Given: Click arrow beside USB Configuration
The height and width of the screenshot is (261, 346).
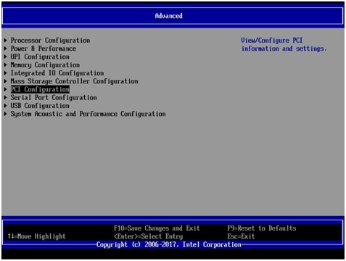Looking at the screenshot, I should click(5, 106).
